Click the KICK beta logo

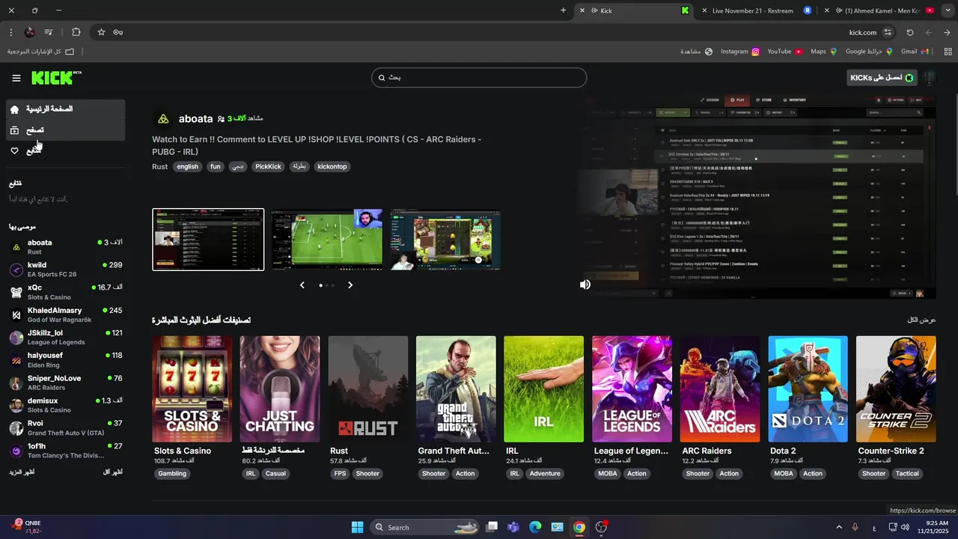(x=56, y=78)
